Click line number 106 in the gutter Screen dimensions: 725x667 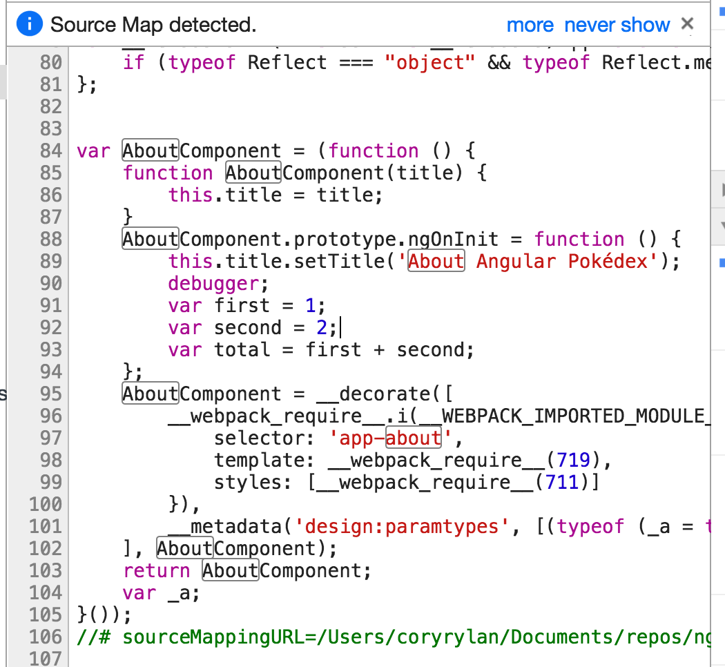(x=46, y=637)
